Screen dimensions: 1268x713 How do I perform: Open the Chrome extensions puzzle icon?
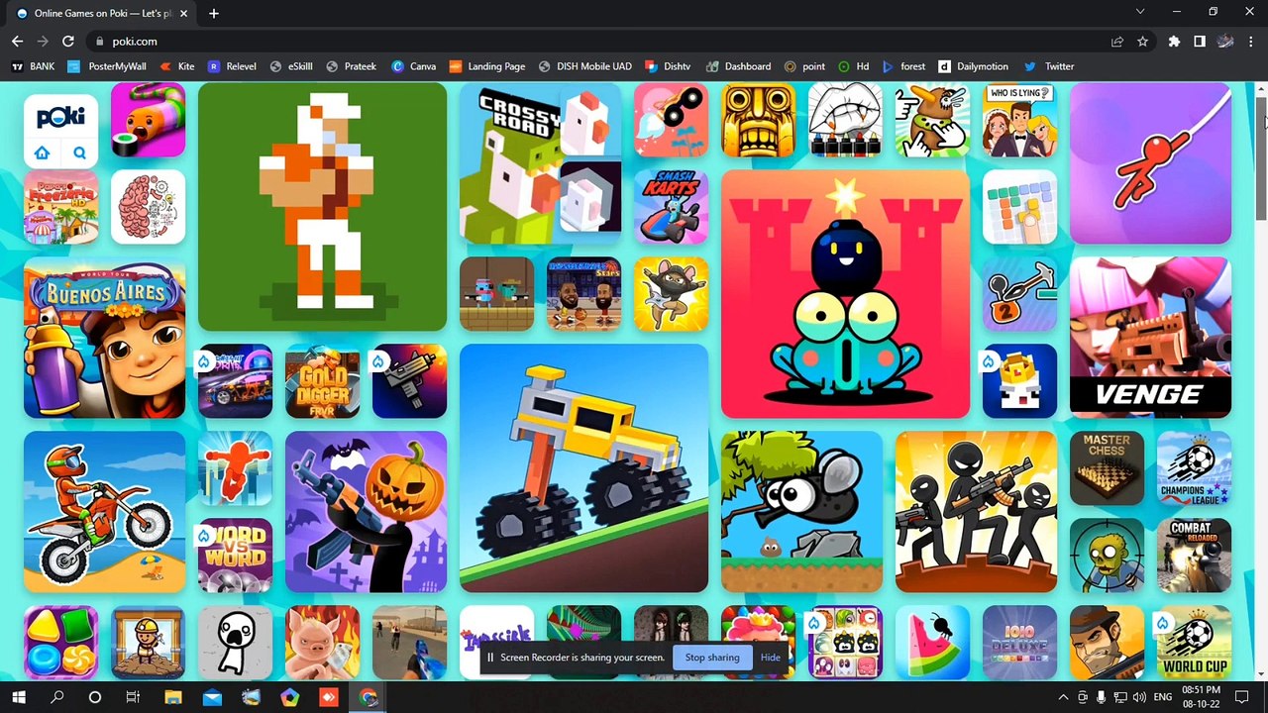[1174, 42]
